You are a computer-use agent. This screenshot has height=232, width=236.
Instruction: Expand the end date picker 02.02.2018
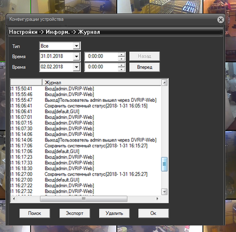click(x=76, y=67)
